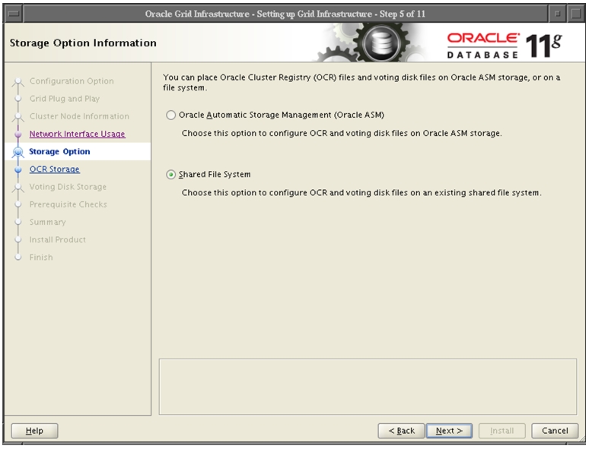The image size is (589, 449).
Task: Click the ASM option description text
Action: [342, 134]
